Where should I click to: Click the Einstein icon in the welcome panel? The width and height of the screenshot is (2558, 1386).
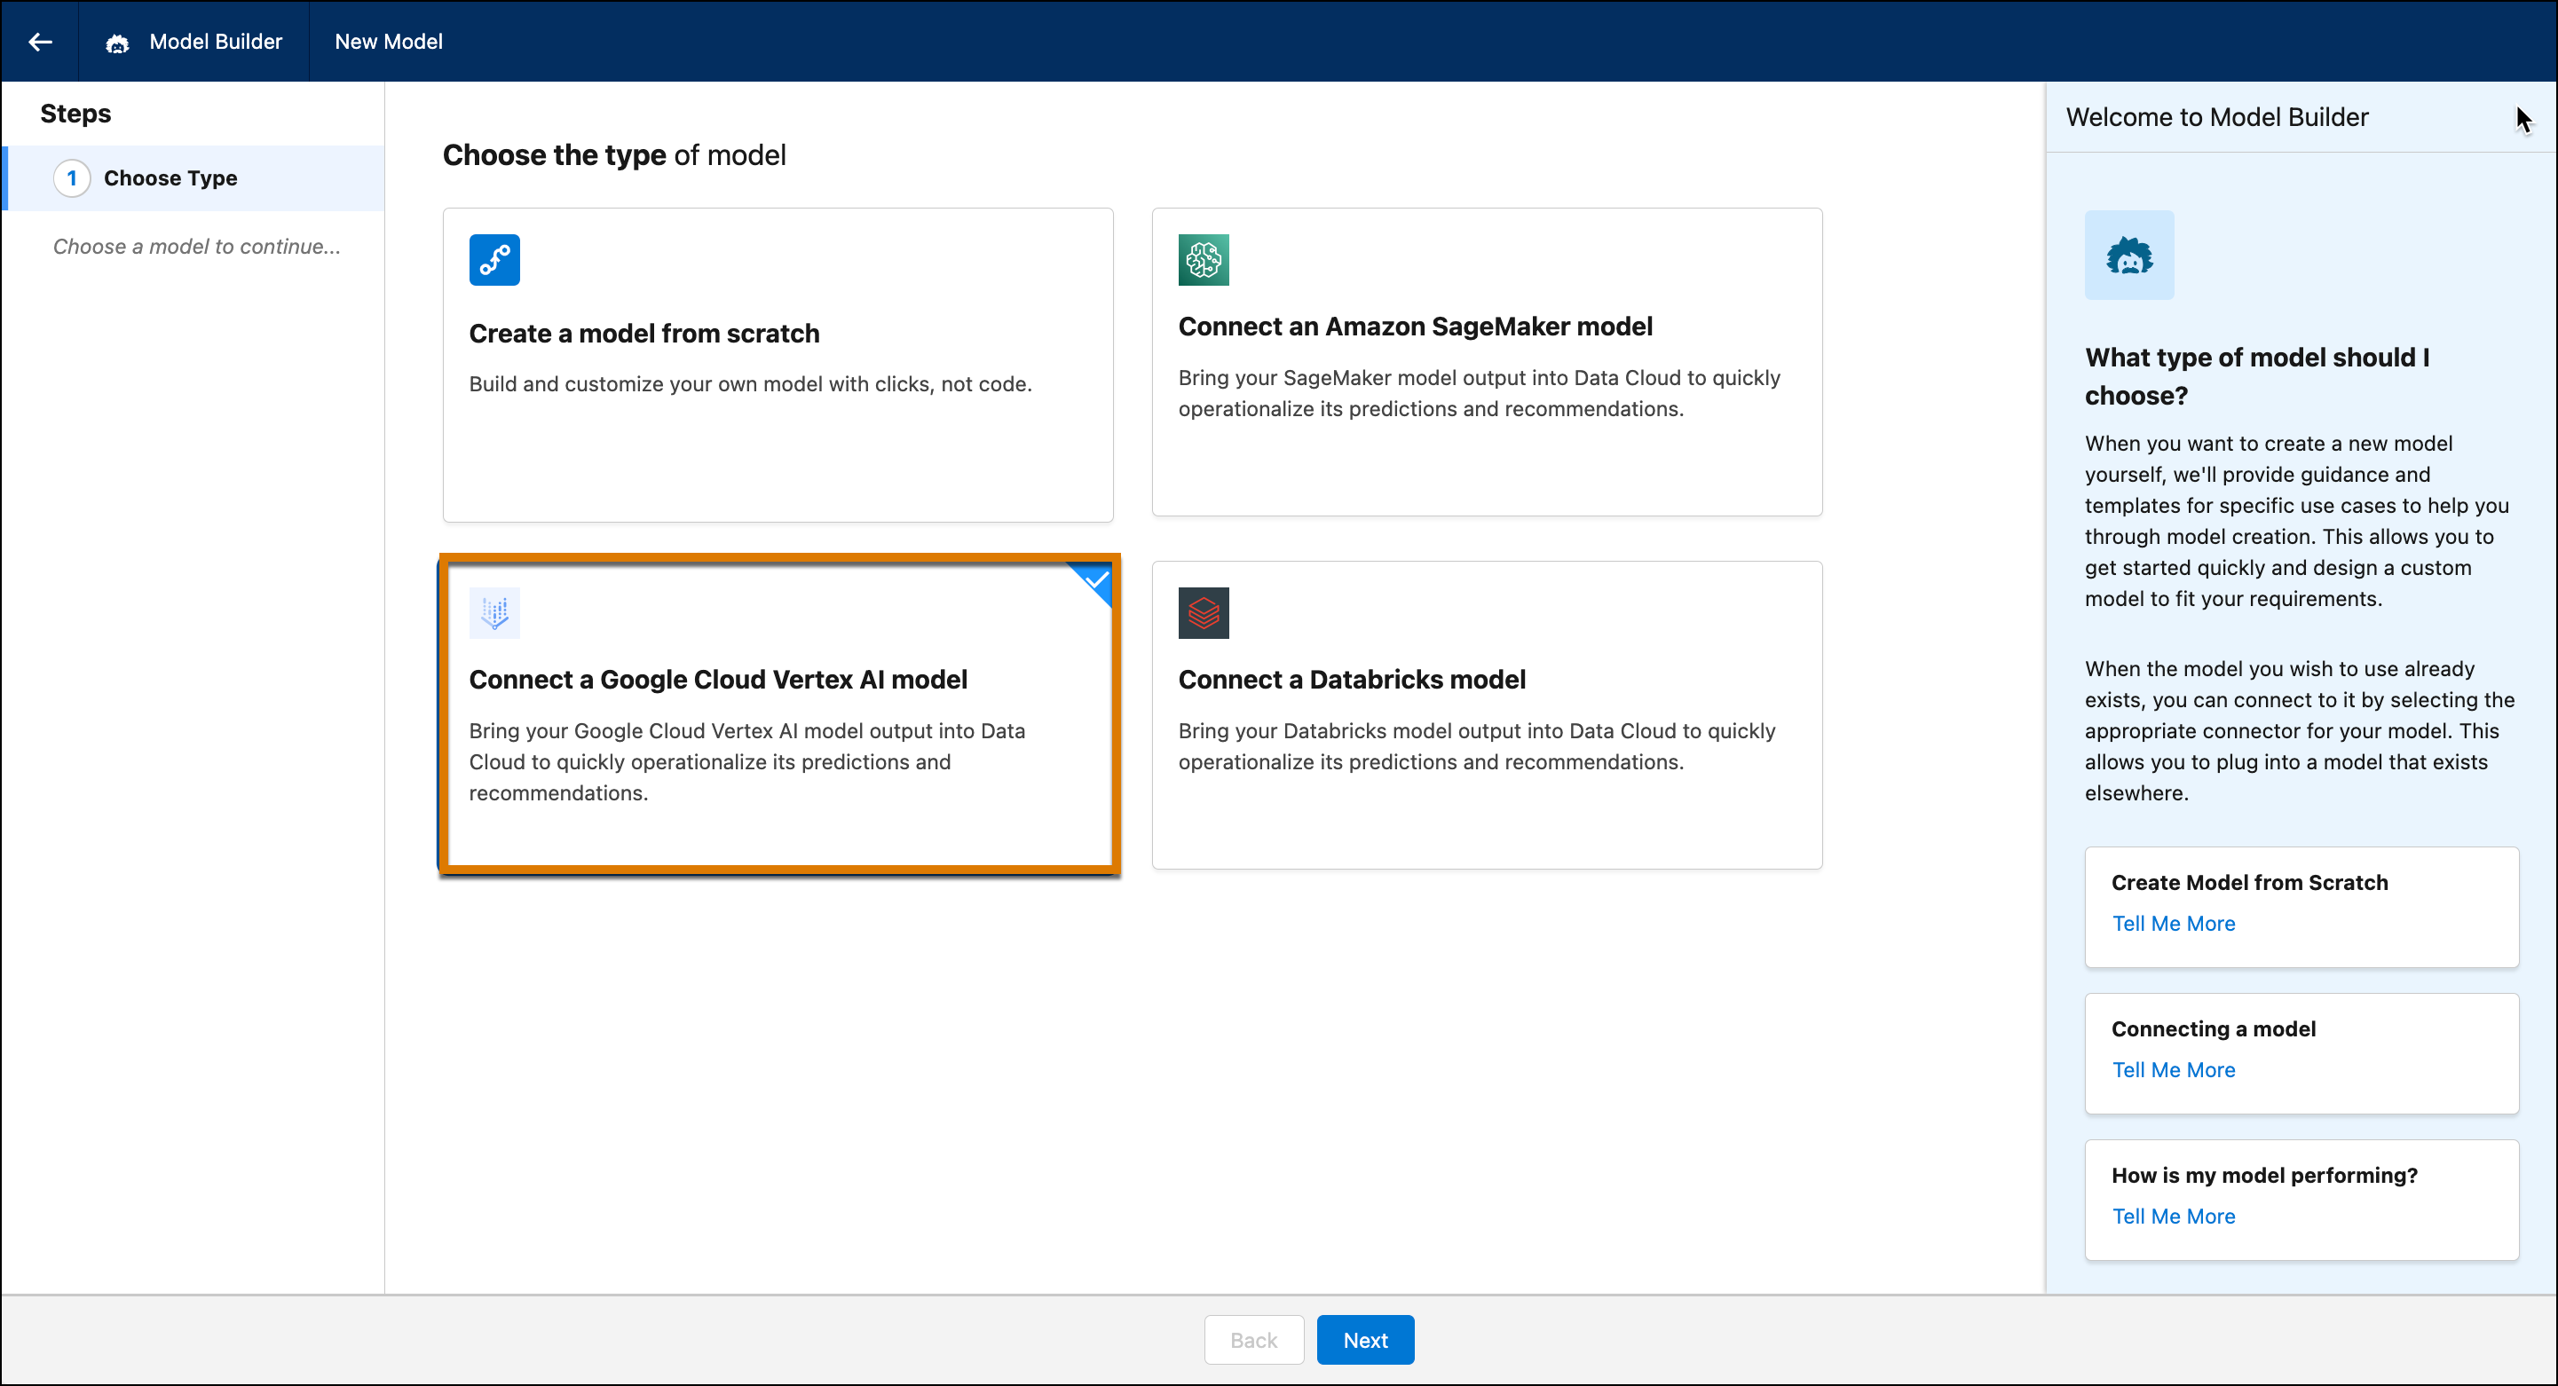point(2129,256)
